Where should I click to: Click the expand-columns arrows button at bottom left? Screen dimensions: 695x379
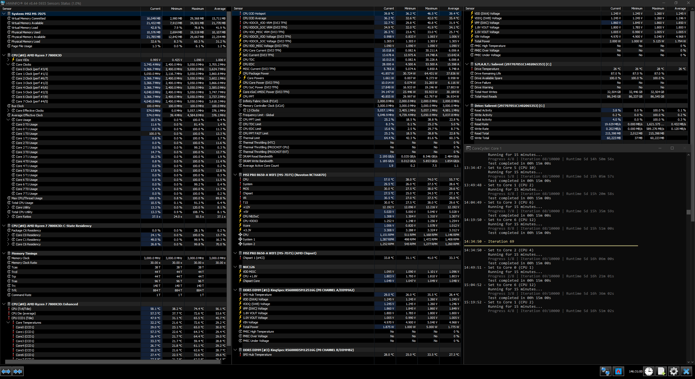6,371
